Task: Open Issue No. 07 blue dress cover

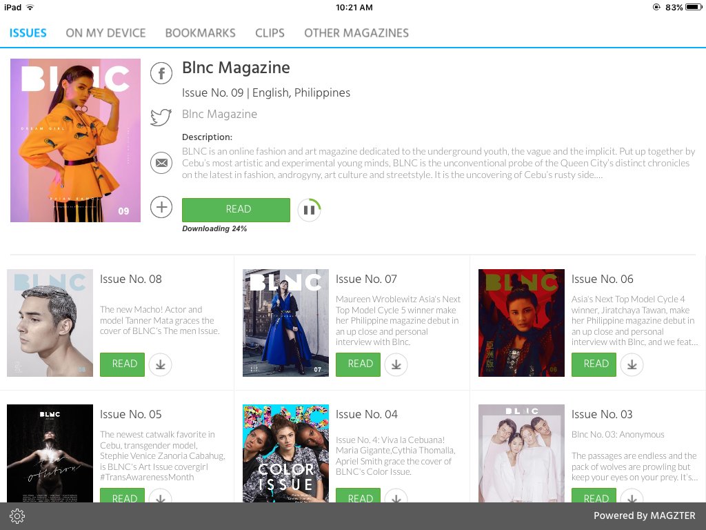Action: [x=286, y=323]
